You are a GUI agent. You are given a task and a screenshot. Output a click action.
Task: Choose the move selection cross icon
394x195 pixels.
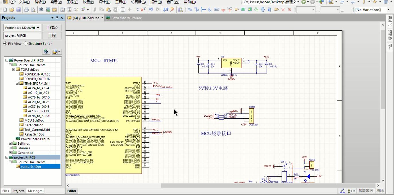pos(130,10)
